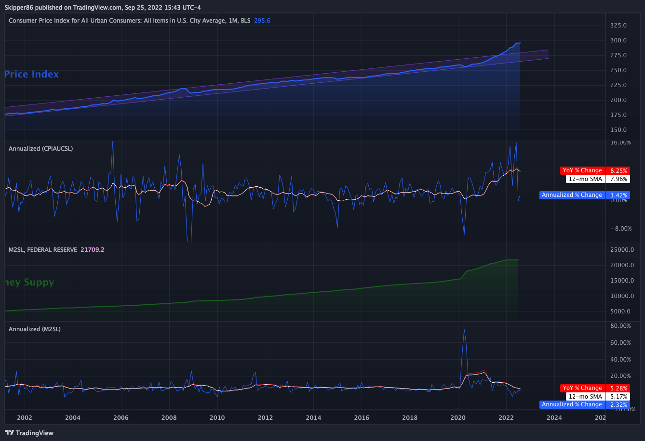This screenshot has height=441, width=645.
Task: Click the 20.00% axis label
Action: point(620,376)
